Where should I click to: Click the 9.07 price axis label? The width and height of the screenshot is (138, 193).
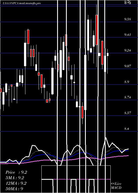128,66
